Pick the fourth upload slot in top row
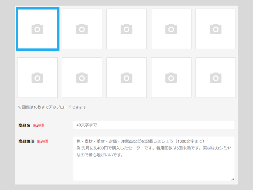 (x=171, y=29)
